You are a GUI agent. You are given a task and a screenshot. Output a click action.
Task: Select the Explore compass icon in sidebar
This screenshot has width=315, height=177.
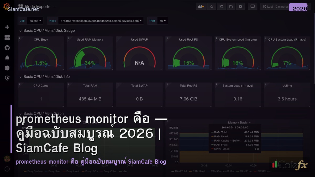pos(7,47)
